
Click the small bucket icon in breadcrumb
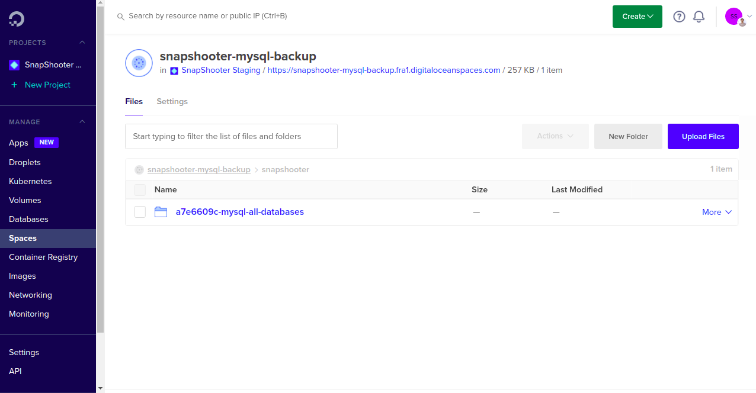pos(139,169)
